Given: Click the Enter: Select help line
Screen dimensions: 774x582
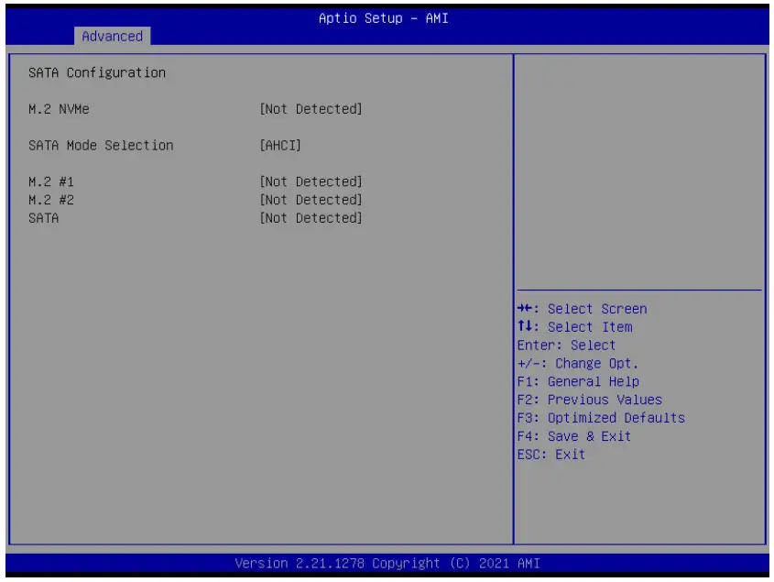Looking at the screenshot, I should (x=567, y=346).
